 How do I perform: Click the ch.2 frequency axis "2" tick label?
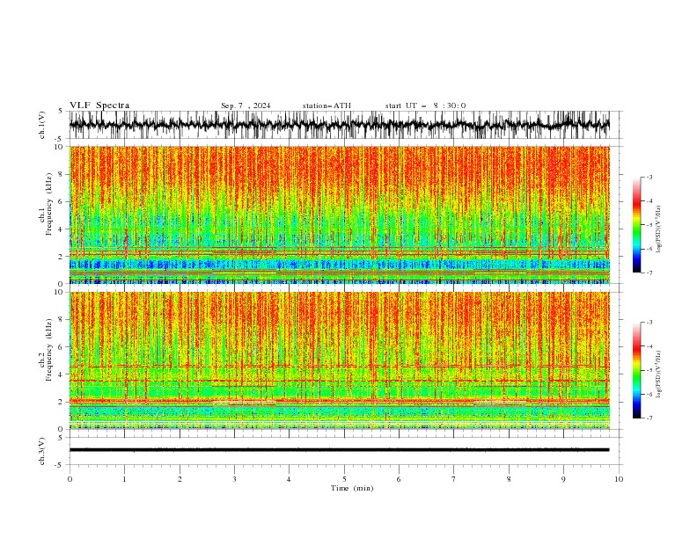tap(62, 401)
